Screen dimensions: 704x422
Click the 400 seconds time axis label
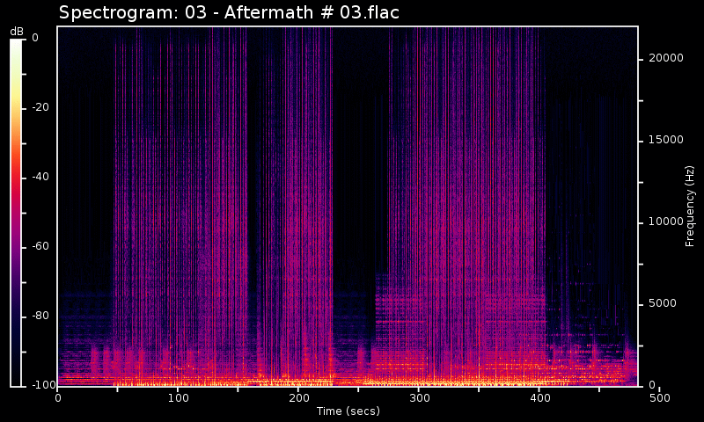[539, 398]
